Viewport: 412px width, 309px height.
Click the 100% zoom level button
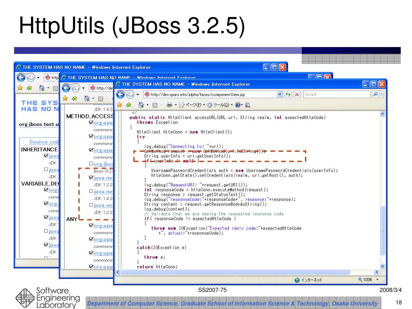(x=365, y=280)
